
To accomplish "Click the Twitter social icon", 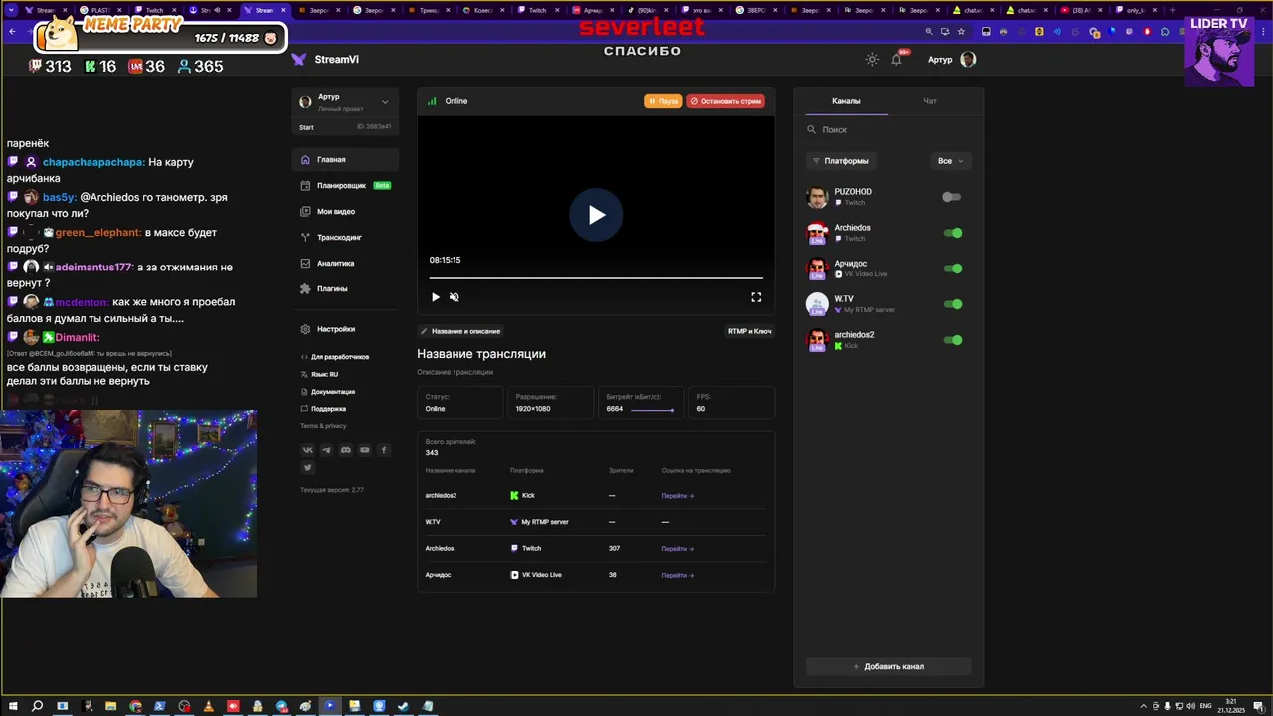I will tap(307, 467).
